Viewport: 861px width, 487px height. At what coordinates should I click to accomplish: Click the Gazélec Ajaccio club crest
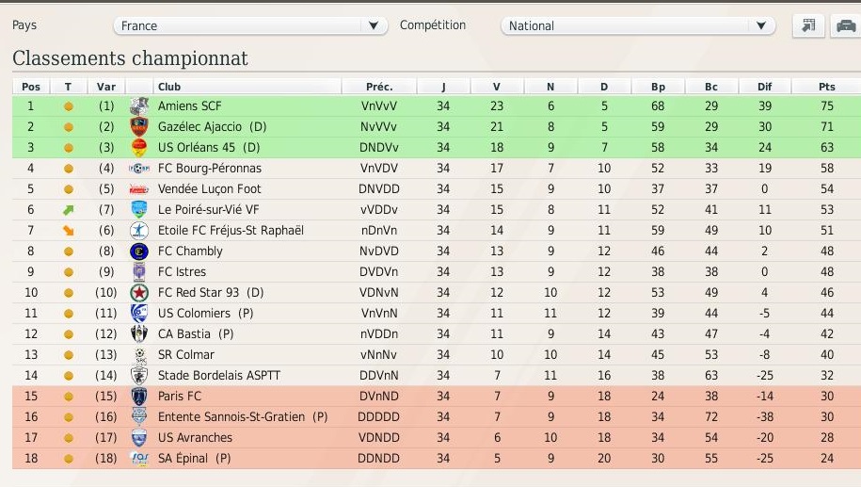139,127
